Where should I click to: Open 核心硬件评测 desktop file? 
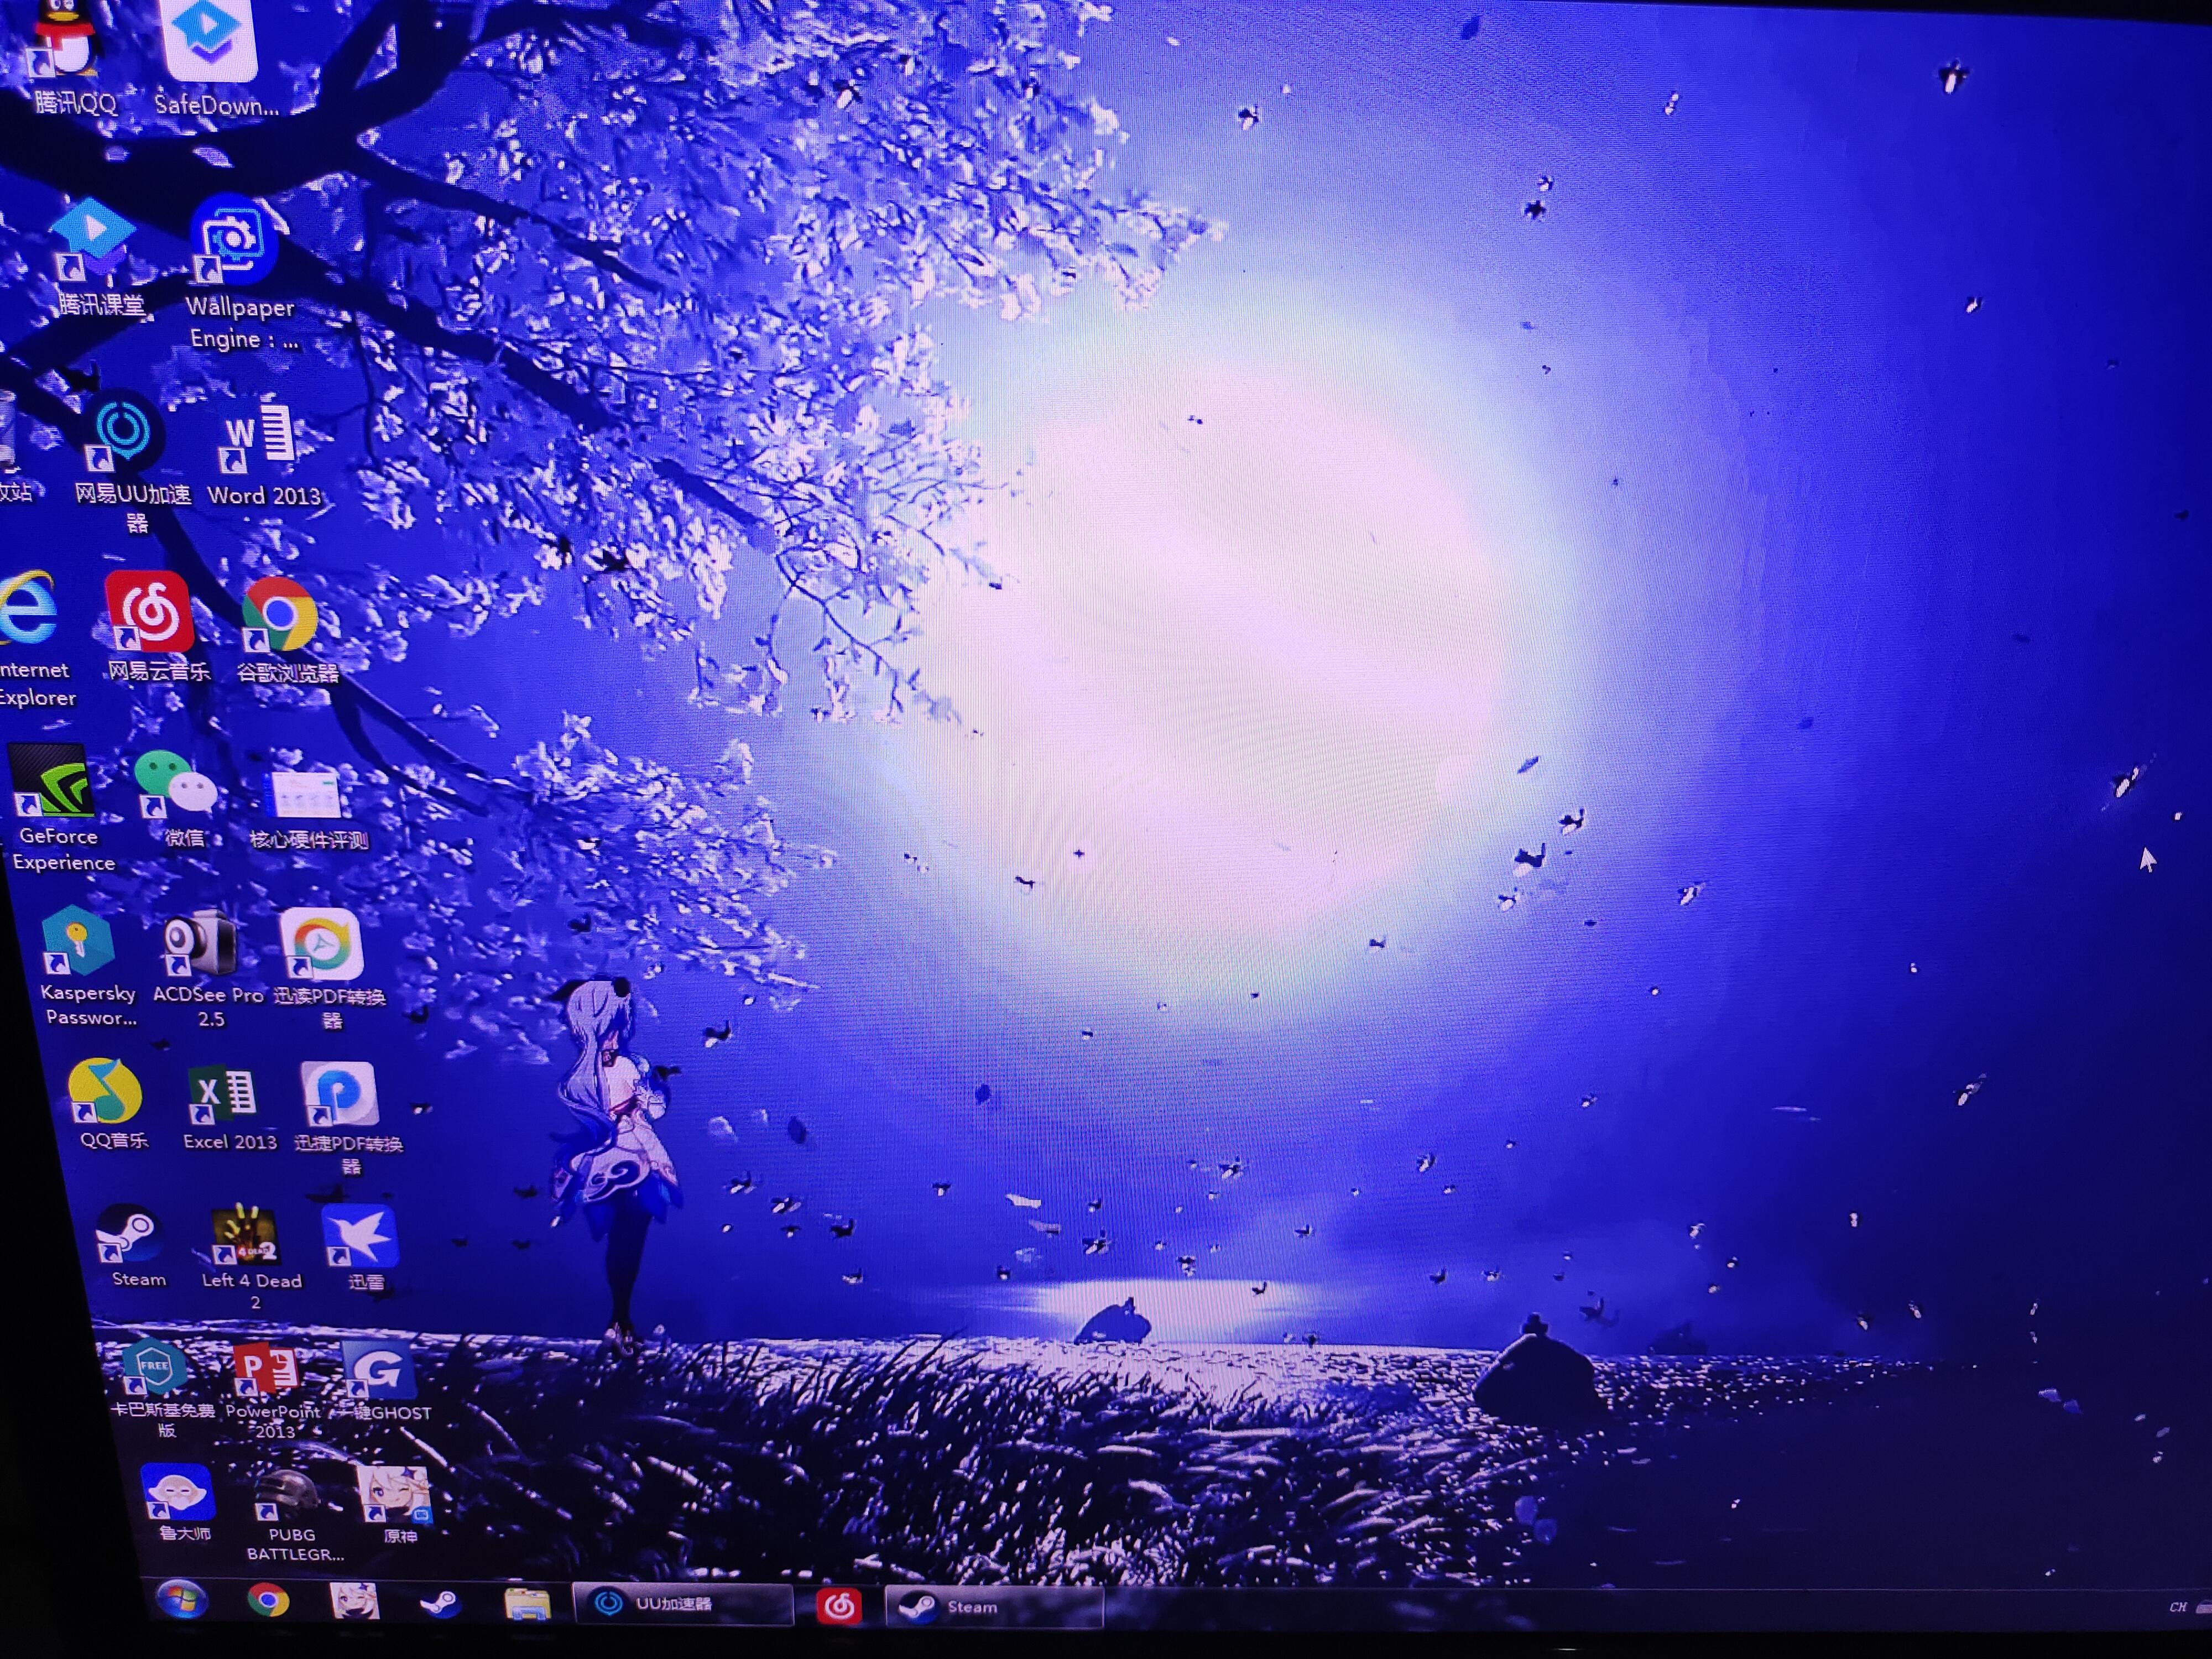click(x=306, y=795)
